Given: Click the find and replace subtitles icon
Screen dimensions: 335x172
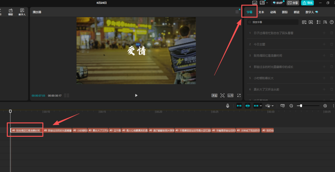Looking at the screenshot, I should coord(325,22).
